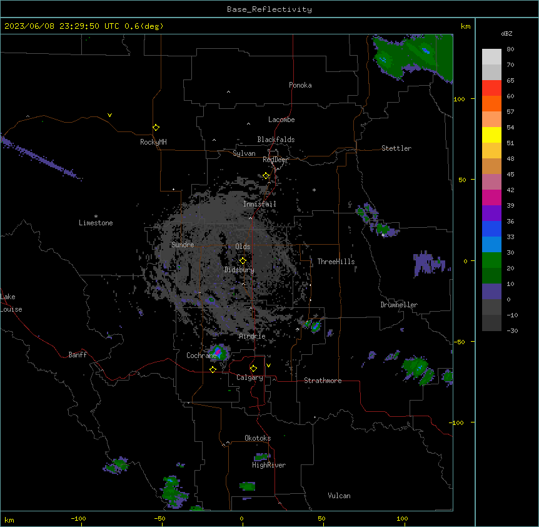Click the Airdrie city label
The width and height of the screenshot is (539, 527).
click(x=253, y=336)
